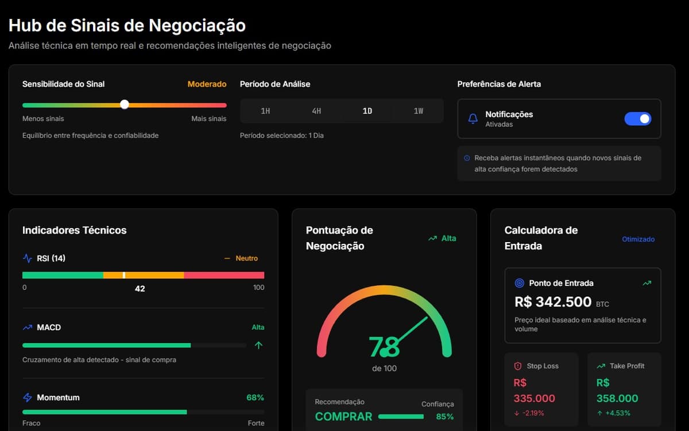Image resolution: width=689 pixels, height=431 pixels.
Task: Click the R$ 342.500 entry price
Action: 552,302
